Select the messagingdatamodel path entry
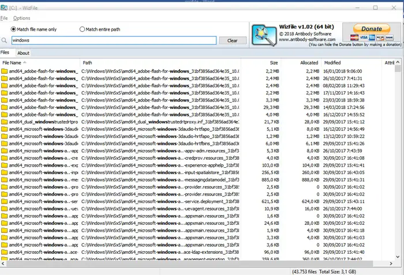404x275 pixels. tap(160, 180)
